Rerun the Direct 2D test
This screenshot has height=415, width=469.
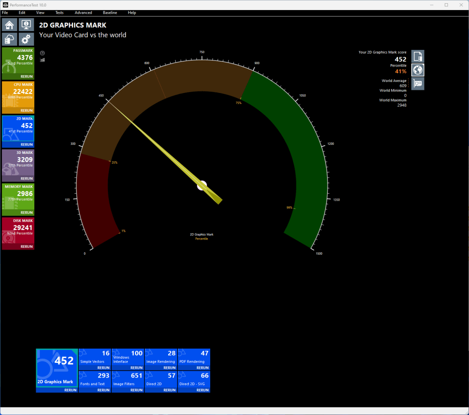tap(169, 390)
